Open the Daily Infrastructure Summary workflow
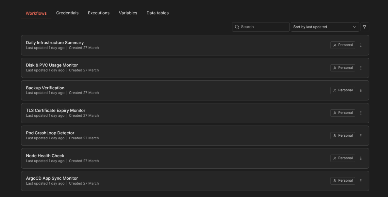This screenshot has height=197, width=388. click(55, 42)
